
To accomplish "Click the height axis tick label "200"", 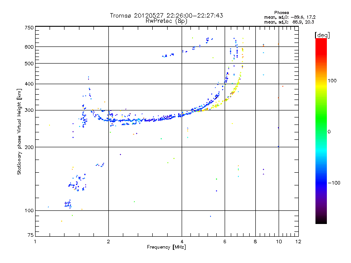I will pos(29,147).
